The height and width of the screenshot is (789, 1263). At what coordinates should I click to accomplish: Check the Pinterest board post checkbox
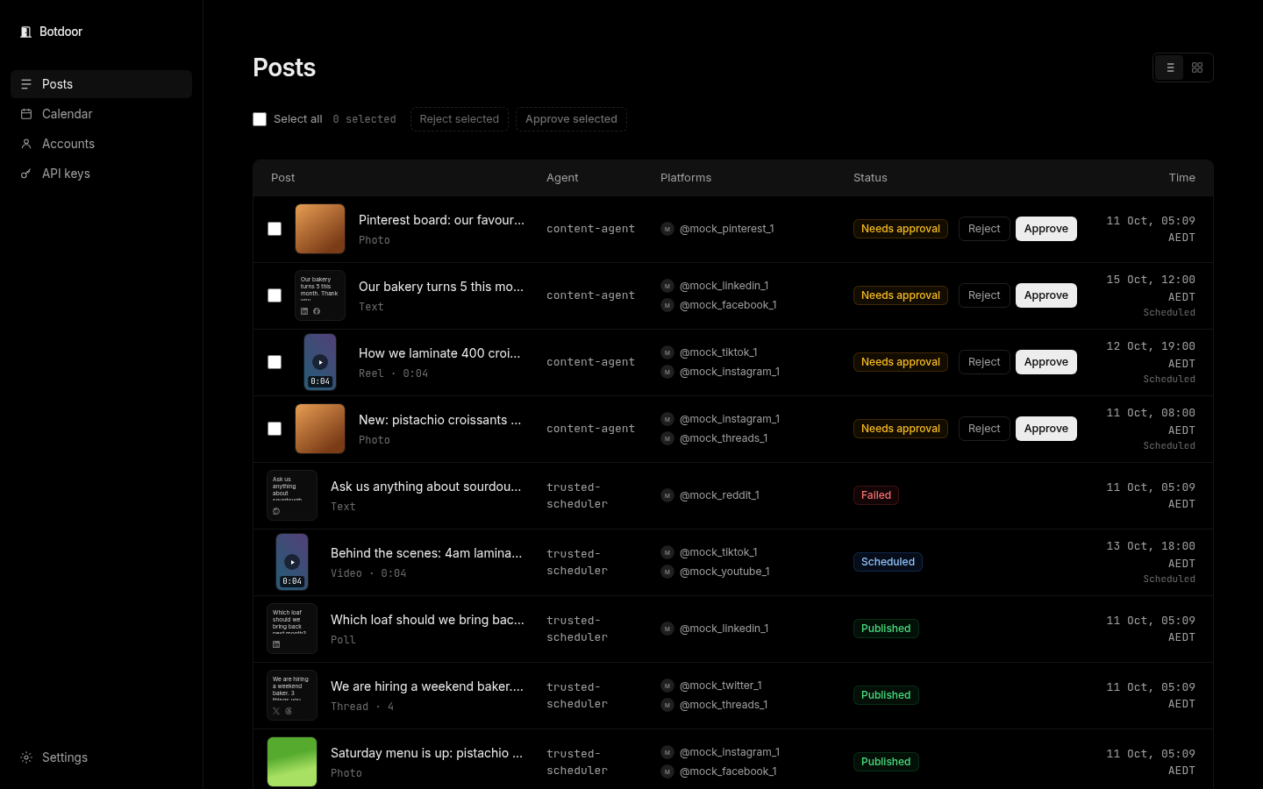pyautogui.click(x=275, y=229)
